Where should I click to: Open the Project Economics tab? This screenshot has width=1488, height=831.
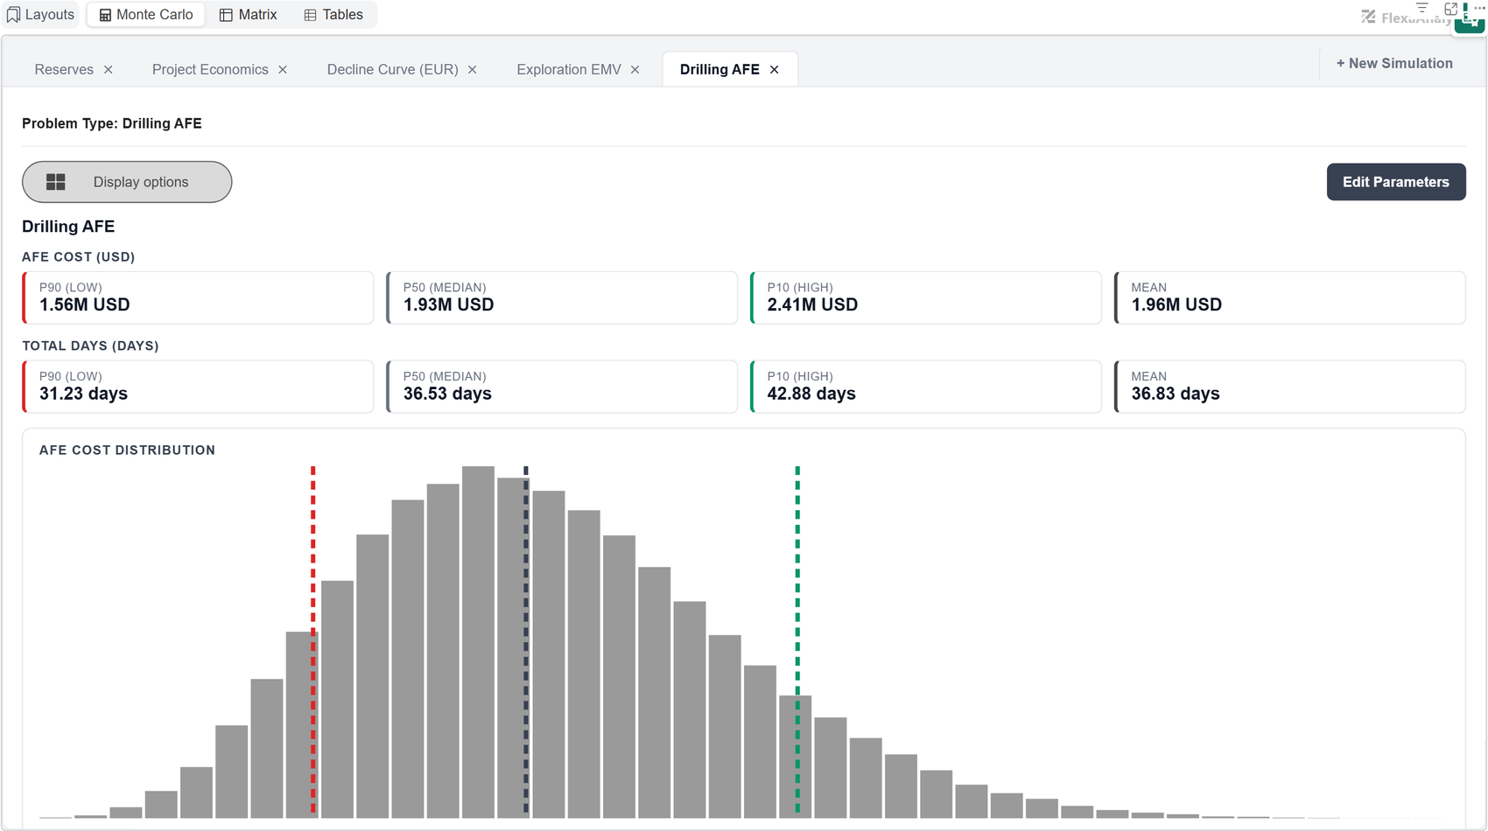click(x=210, y=70)
